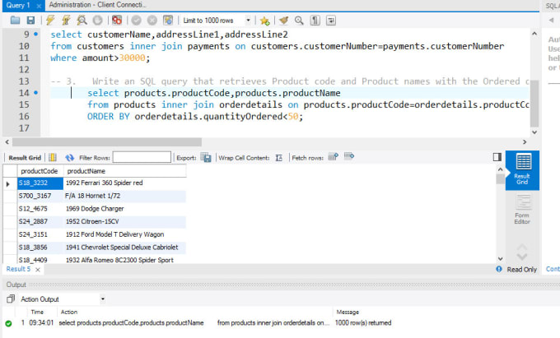Click the 1000 row(s) returned message
This screenshot has width=560, height=338.
[363, 323]
